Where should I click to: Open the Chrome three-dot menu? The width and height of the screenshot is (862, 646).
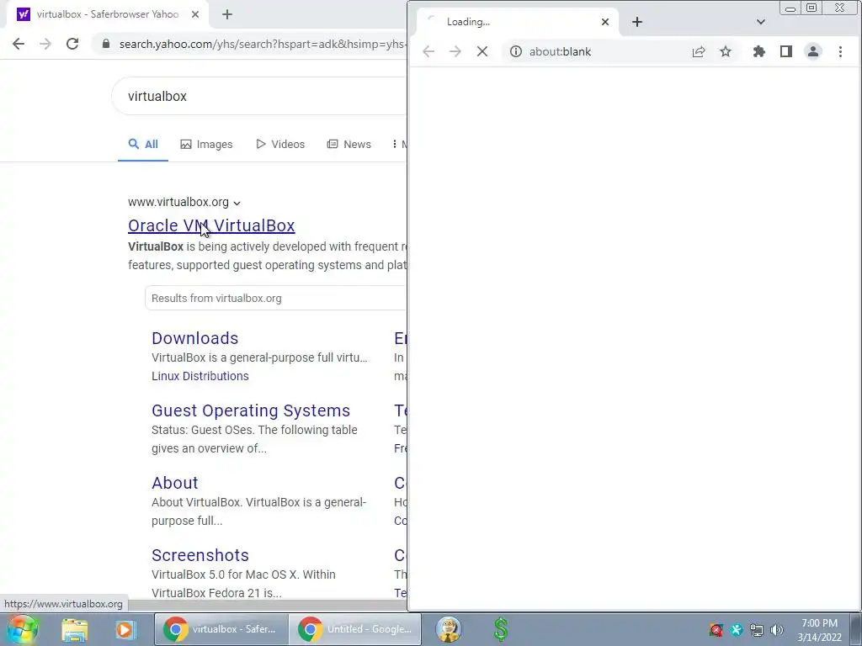tap(840, 51)
